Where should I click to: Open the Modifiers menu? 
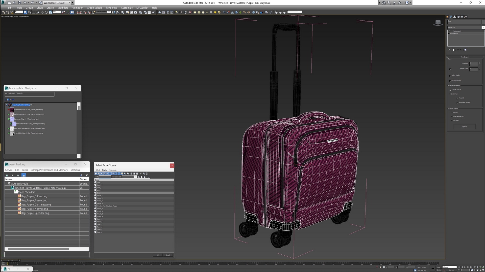tap(63, 8)
